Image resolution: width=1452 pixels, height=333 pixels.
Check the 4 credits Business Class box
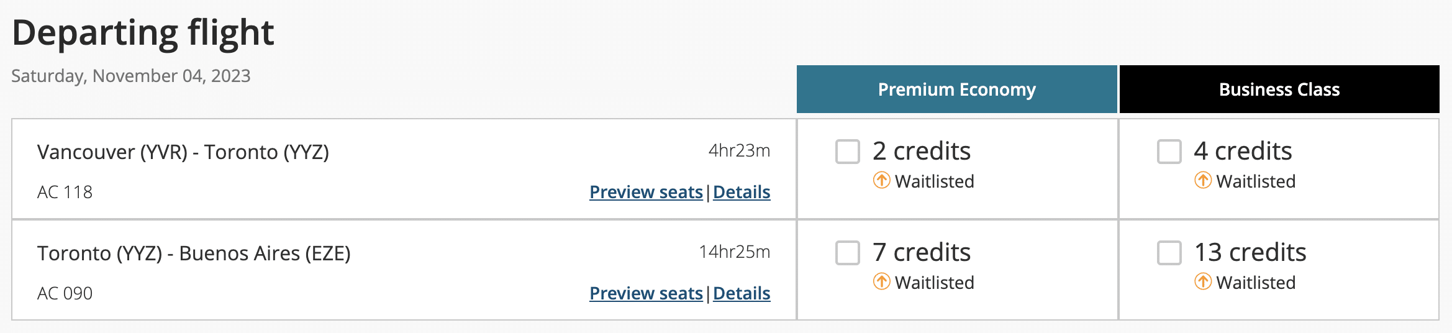[x=1169, y=152]
